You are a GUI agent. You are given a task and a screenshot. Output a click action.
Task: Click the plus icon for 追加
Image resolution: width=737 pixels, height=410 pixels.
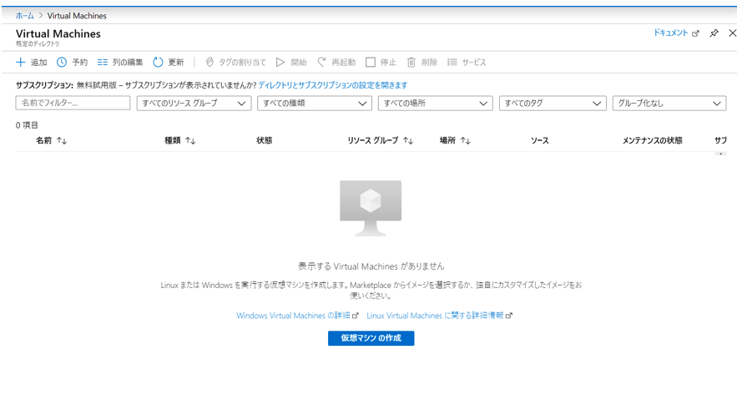[x=20, y=62]
